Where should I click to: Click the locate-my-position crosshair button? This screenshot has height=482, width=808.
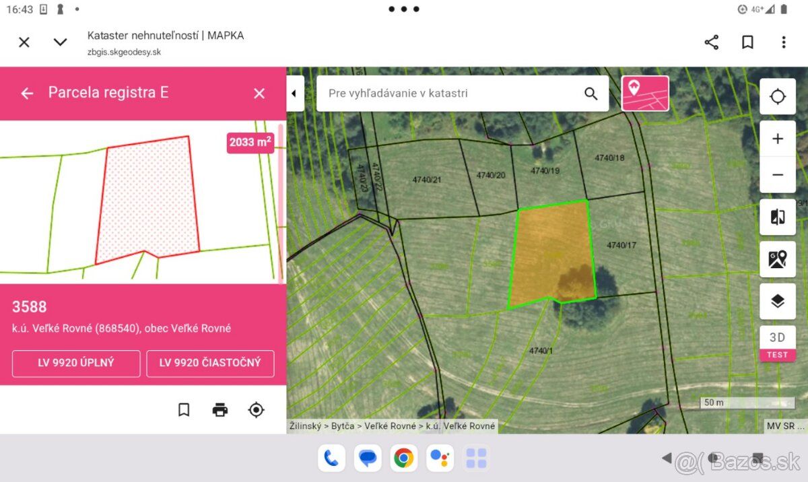[x=778, y=97]
